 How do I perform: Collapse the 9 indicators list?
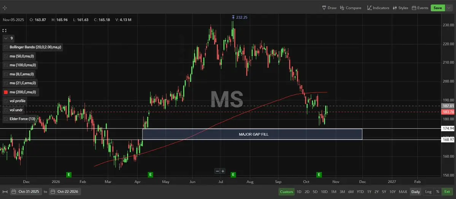pos(6,38)
